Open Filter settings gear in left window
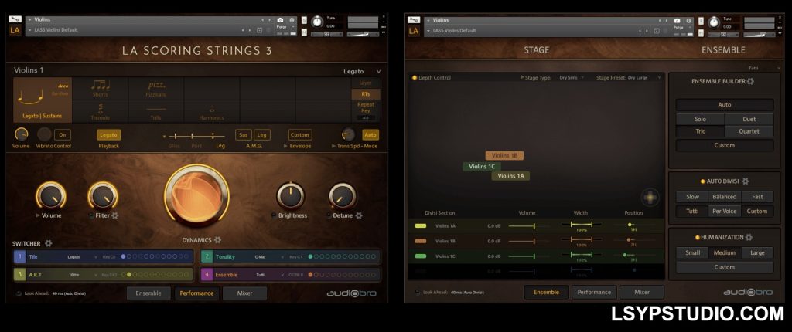Screen dimensions: 792x332 click(x=115, y=215)
